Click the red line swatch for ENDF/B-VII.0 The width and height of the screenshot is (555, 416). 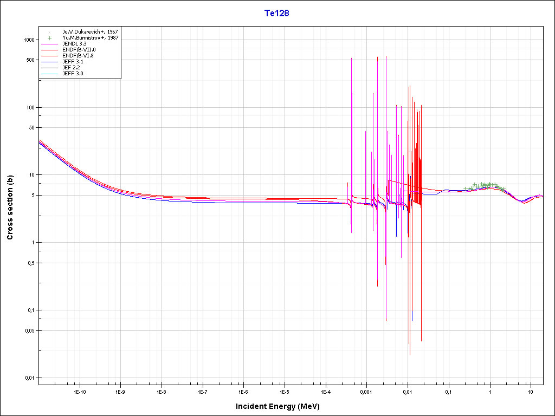point(50,50)
